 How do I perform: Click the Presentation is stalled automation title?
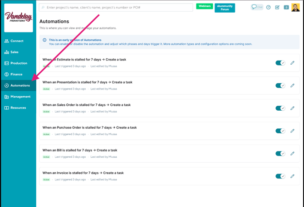88,82
